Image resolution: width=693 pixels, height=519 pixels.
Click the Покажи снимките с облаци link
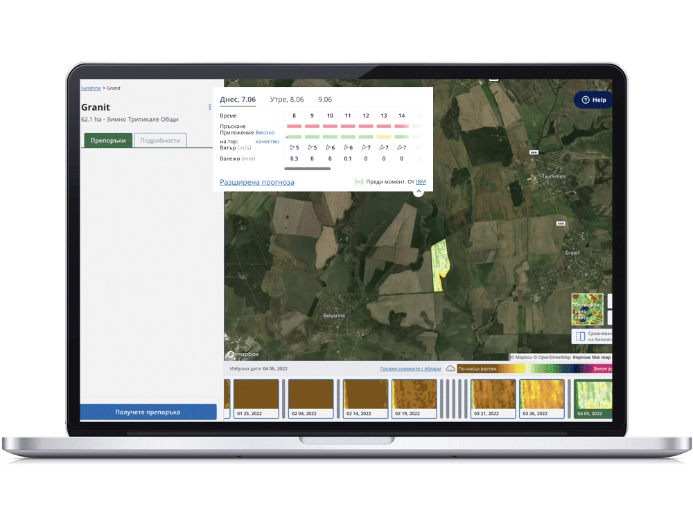coord(410,369)
